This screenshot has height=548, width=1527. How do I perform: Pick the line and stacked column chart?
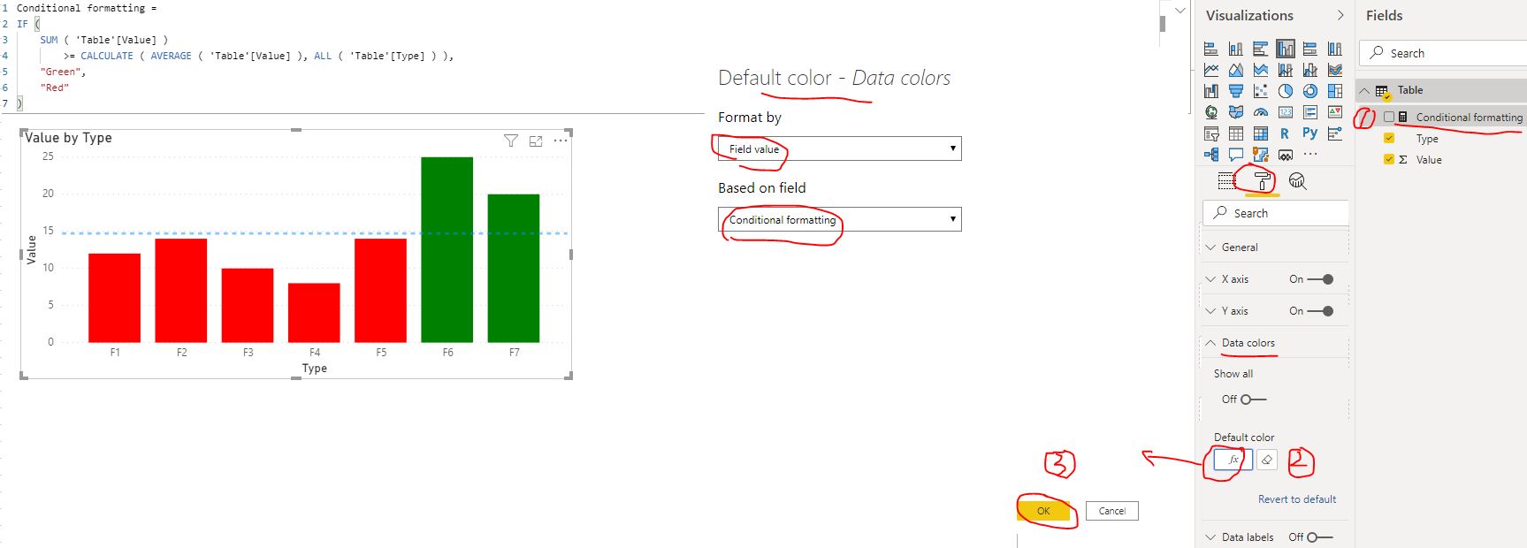[x=1286, y=70]
